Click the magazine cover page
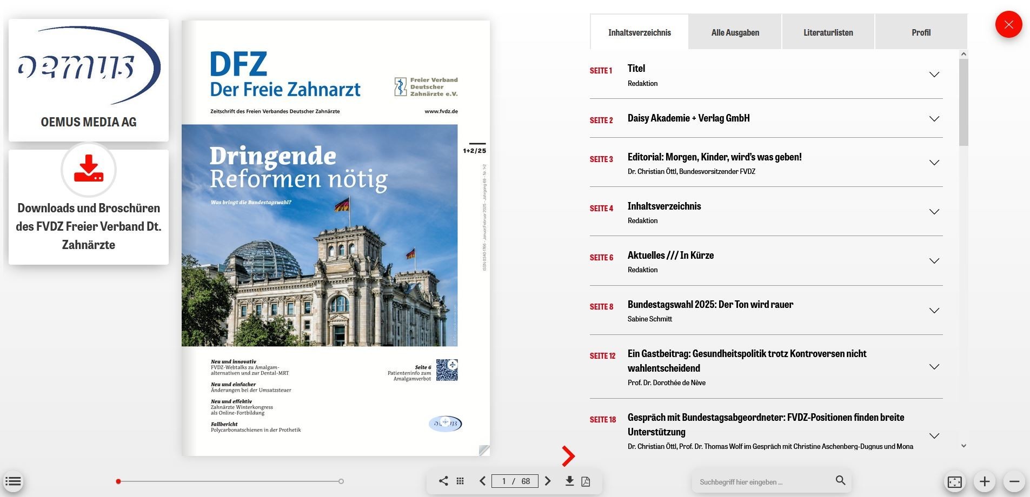The image size is (1030, 497). [x=336, y=238]
